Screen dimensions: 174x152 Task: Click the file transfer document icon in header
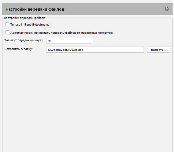click(x=167, y=9)
